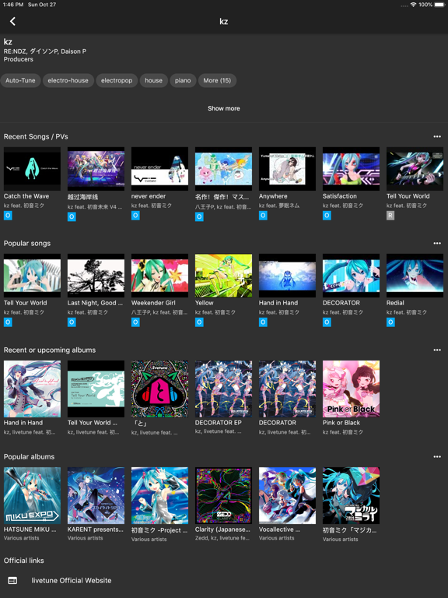This screenshot has height=598, width=448.
Task: Open DECORATOR EP album cover
Action: (223, 389)
